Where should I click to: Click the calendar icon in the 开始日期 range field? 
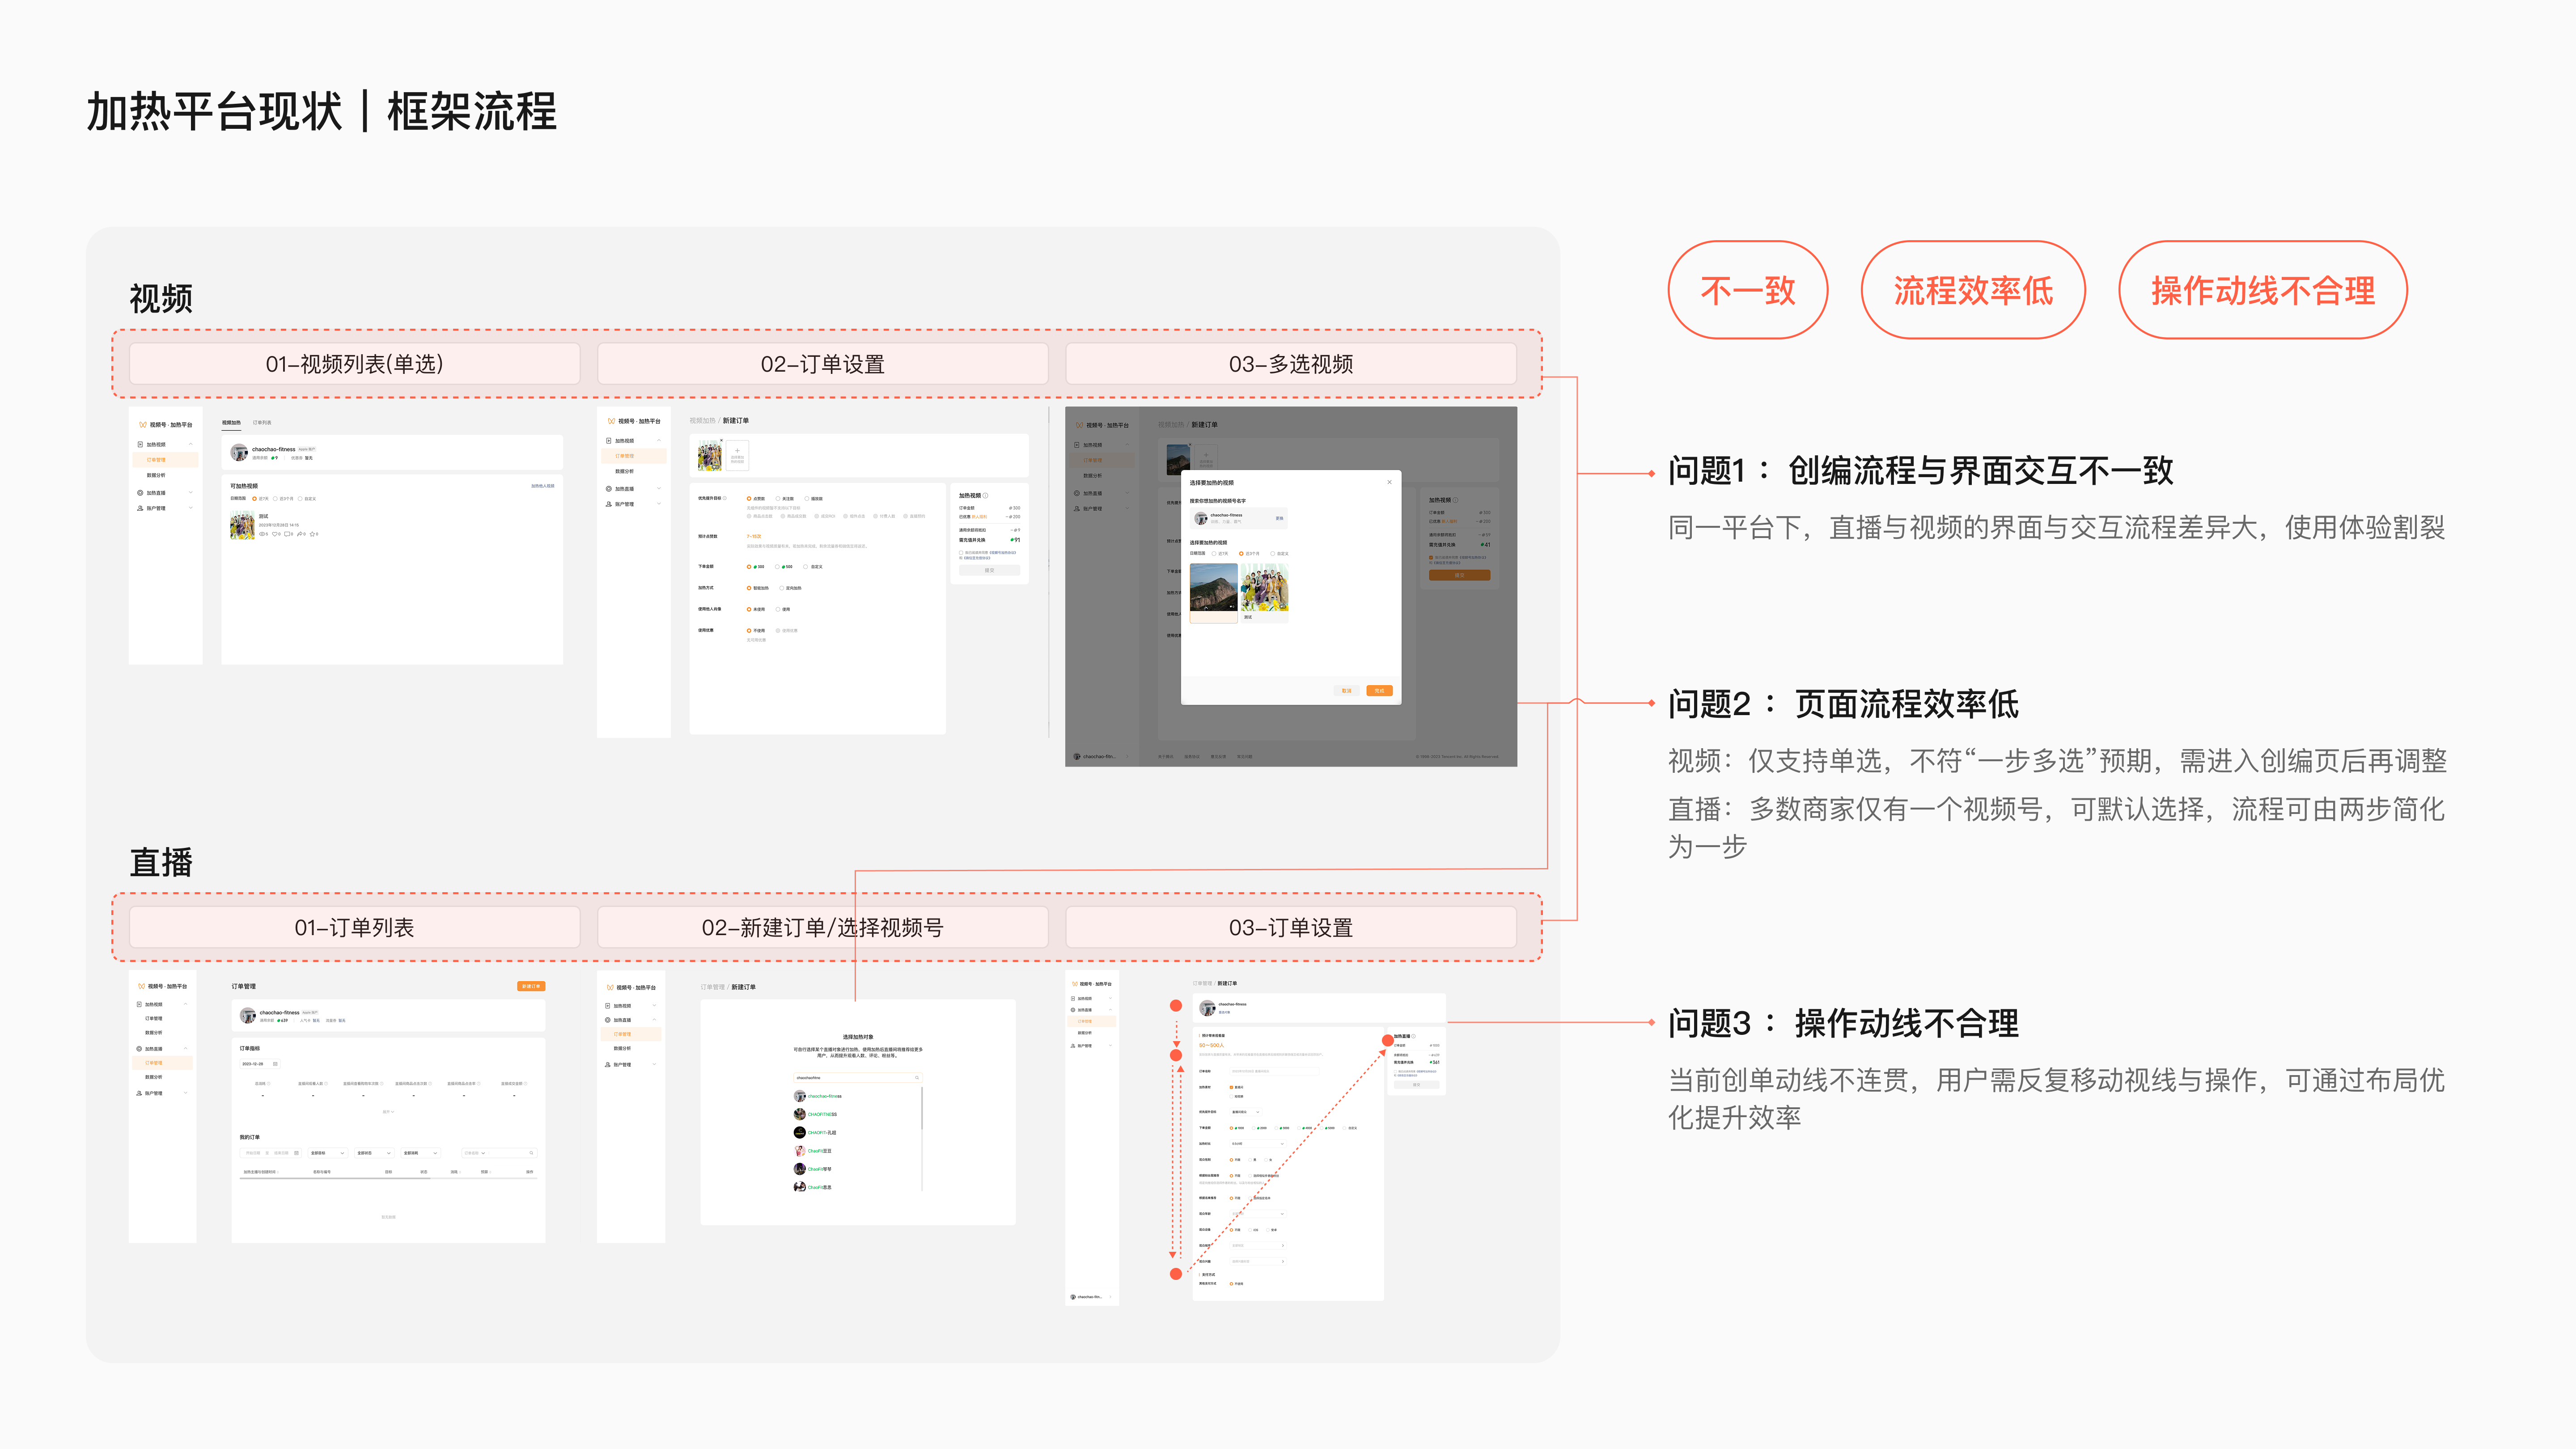(296, 1153)
